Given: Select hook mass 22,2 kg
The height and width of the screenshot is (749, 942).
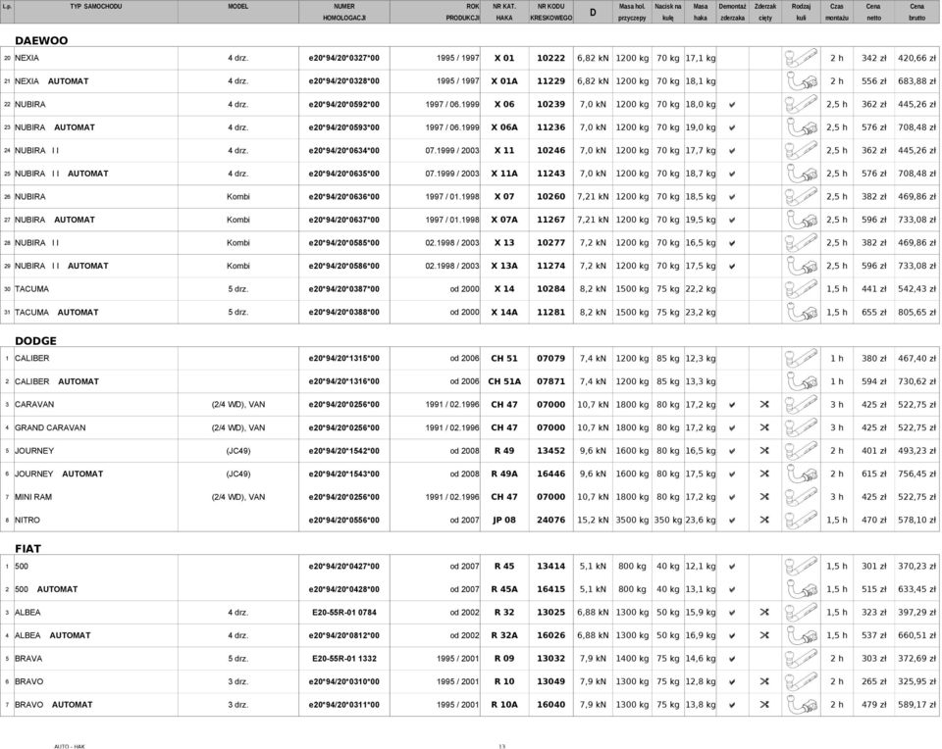Looking at the screenshot, I should tap(701, 289).
